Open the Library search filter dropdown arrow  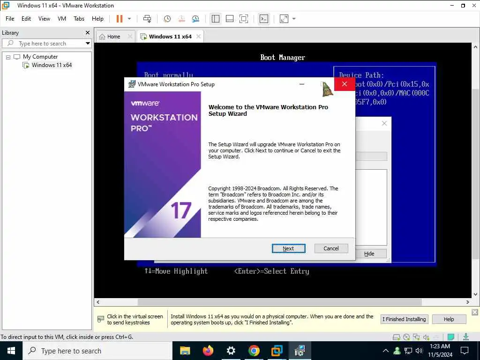coord(88,44)
